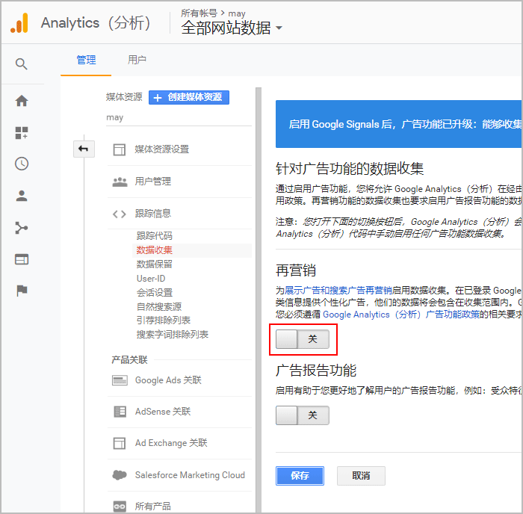Switch to the 用户 tab
Viewport: 523px width, 514px height.
(137, 60)
